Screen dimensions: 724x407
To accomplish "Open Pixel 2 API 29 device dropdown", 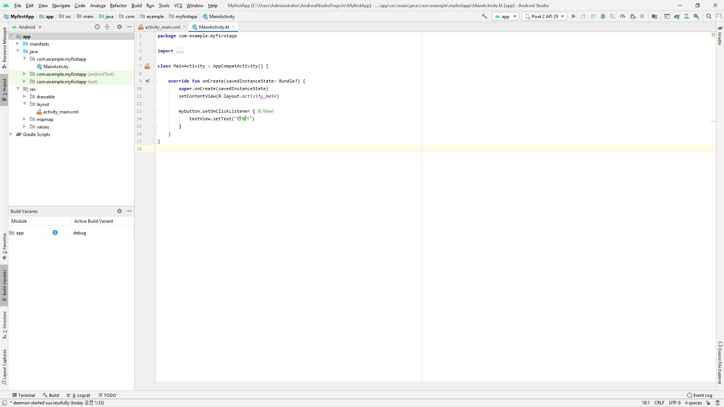I will click(x=545, y=16).
